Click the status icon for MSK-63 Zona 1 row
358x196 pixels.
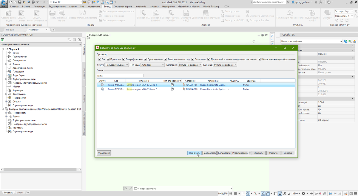pyautogui.click(x=102, y=85)
